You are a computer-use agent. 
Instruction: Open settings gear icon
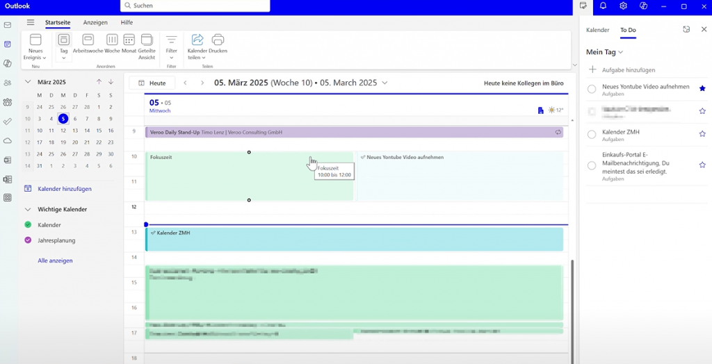pyautogui.click(x=623, y=6)
